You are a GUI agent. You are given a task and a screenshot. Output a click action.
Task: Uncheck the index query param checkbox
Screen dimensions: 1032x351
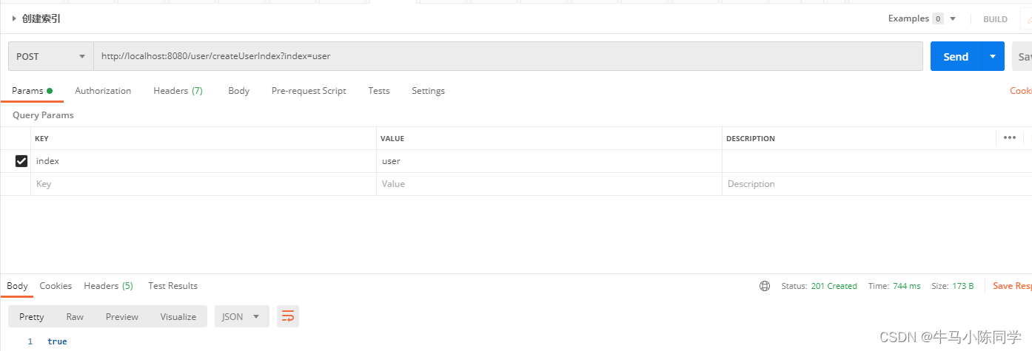[x=21, y=161]
